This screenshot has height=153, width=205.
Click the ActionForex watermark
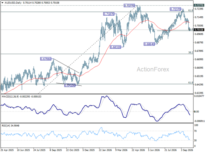[153, 69]
